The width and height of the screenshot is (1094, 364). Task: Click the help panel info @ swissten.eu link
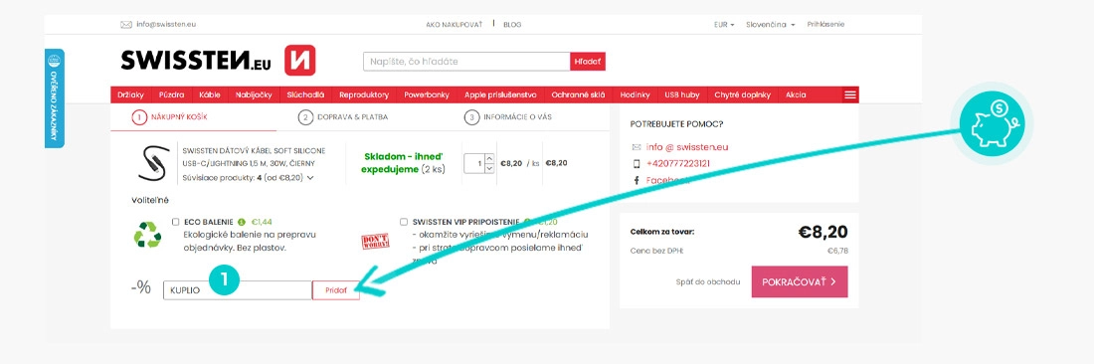tap(687, 147)
